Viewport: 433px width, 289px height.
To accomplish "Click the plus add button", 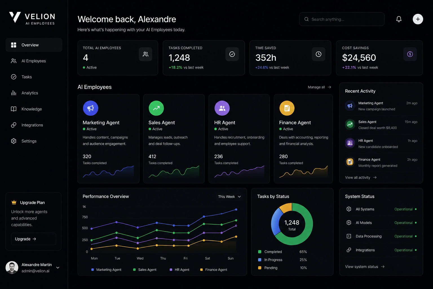I will click(418, 19).
